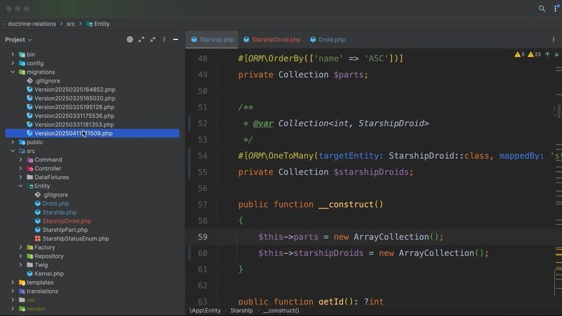Open Project panel options menu (three dots)
Image resolution: width=562 pixels, height=316 pixels.
click(164, 39)
